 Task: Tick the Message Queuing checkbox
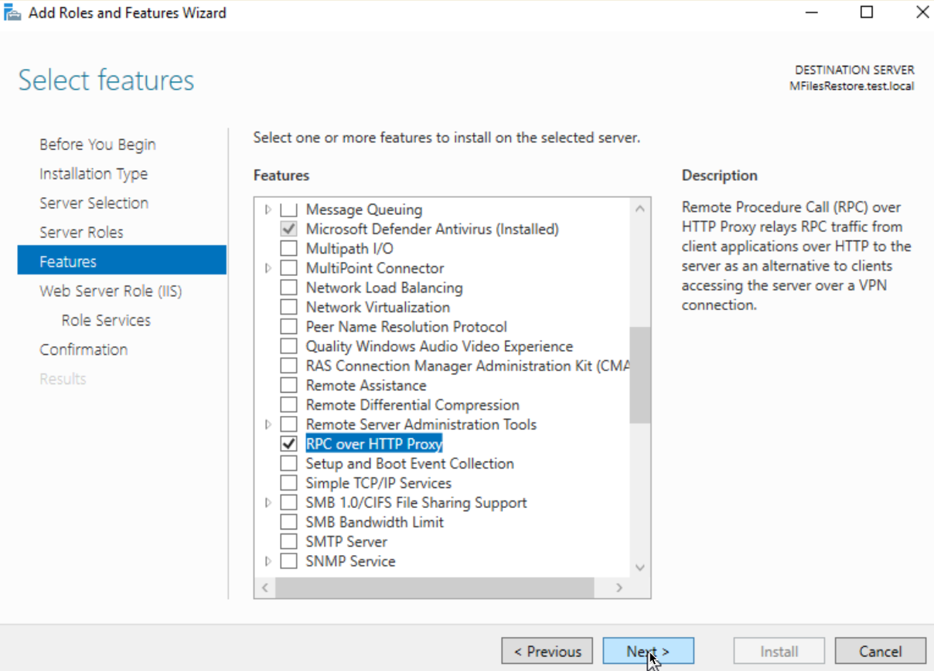click(x=288, y=209)
